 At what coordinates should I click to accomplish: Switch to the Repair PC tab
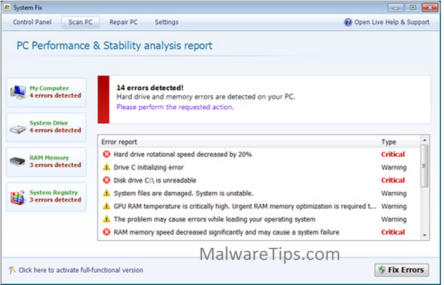click(x=124, y=23)
